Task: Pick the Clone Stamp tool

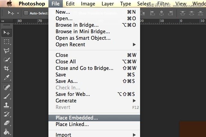Action: [7, 105]
